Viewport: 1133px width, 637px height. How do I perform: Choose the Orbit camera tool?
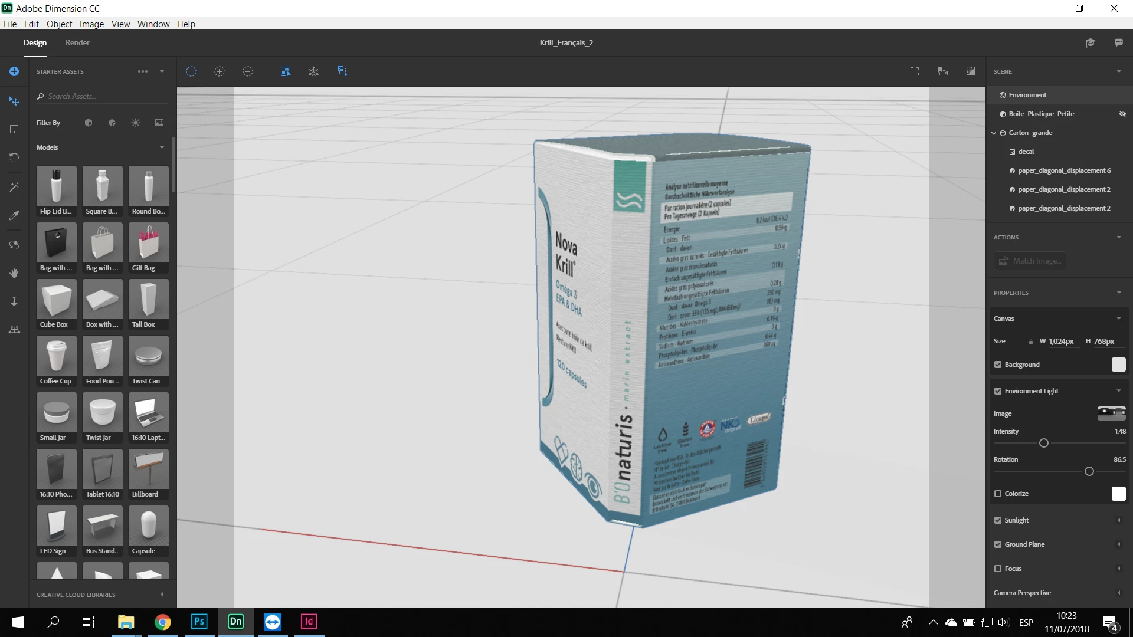tap(14, 244)
